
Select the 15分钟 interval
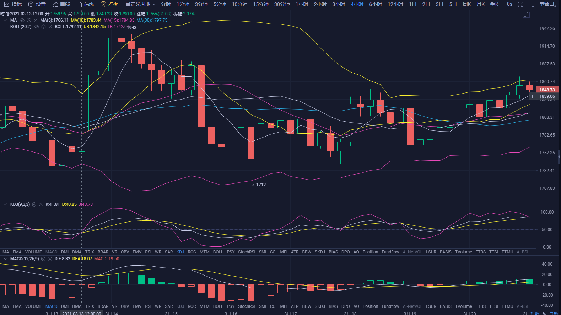[x=261, y=4]
